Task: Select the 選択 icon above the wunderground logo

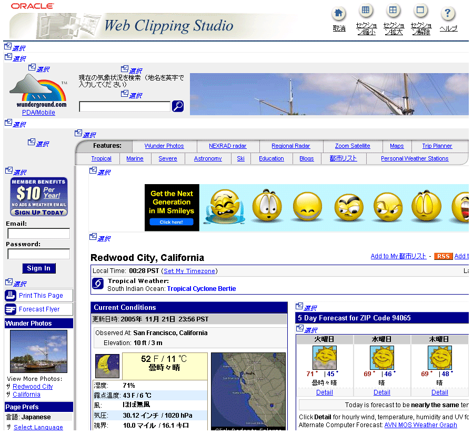Action: pyautogui.click(x=39, y=68)
